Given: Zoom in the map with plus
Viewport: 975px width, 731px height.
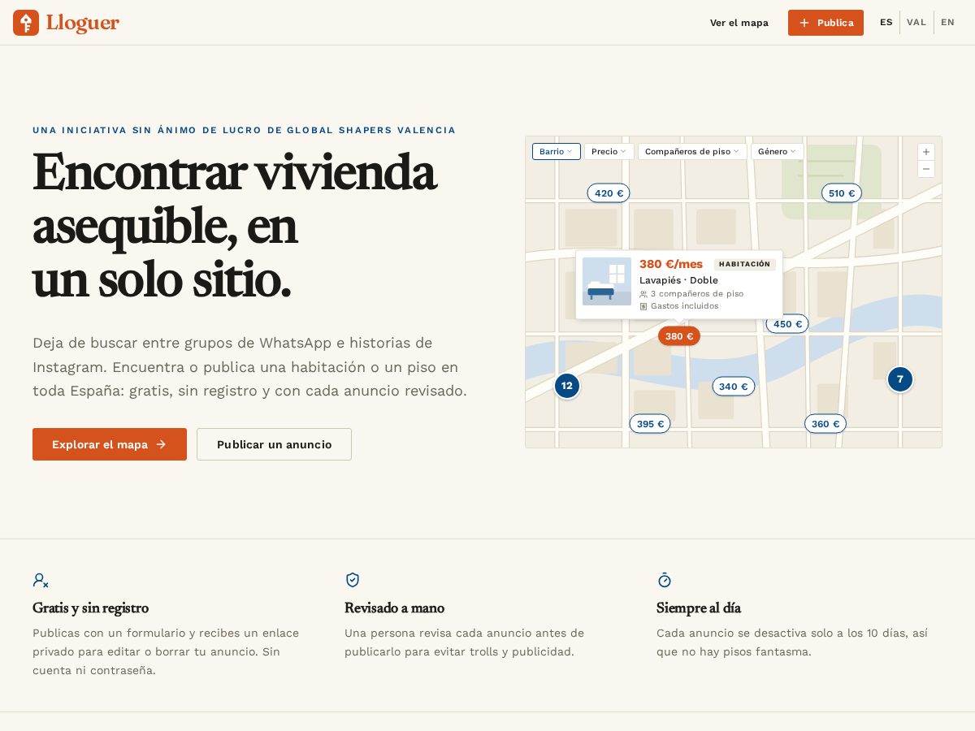Looking at the screenshot, I should click(926, 152).
